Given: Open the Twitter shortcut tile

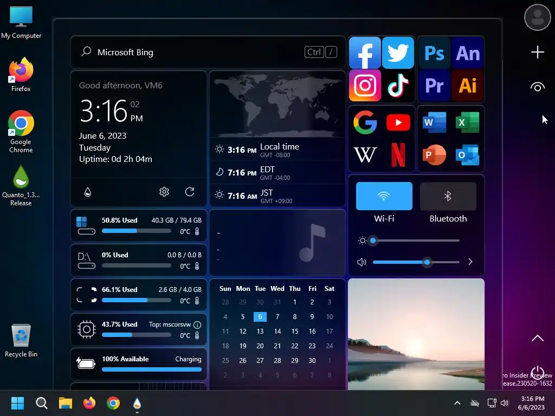Looking at the screenshot, I should coord(398,53).
